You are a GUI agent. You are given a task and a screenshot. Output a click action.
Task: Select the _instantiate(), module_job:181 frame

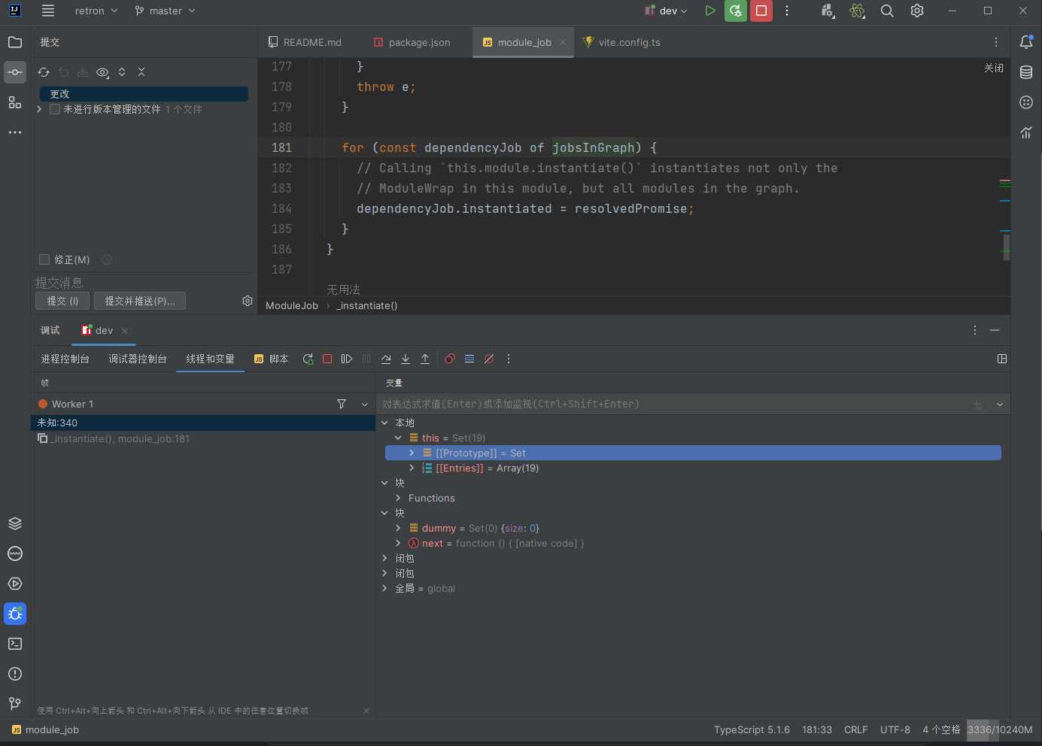203,438
